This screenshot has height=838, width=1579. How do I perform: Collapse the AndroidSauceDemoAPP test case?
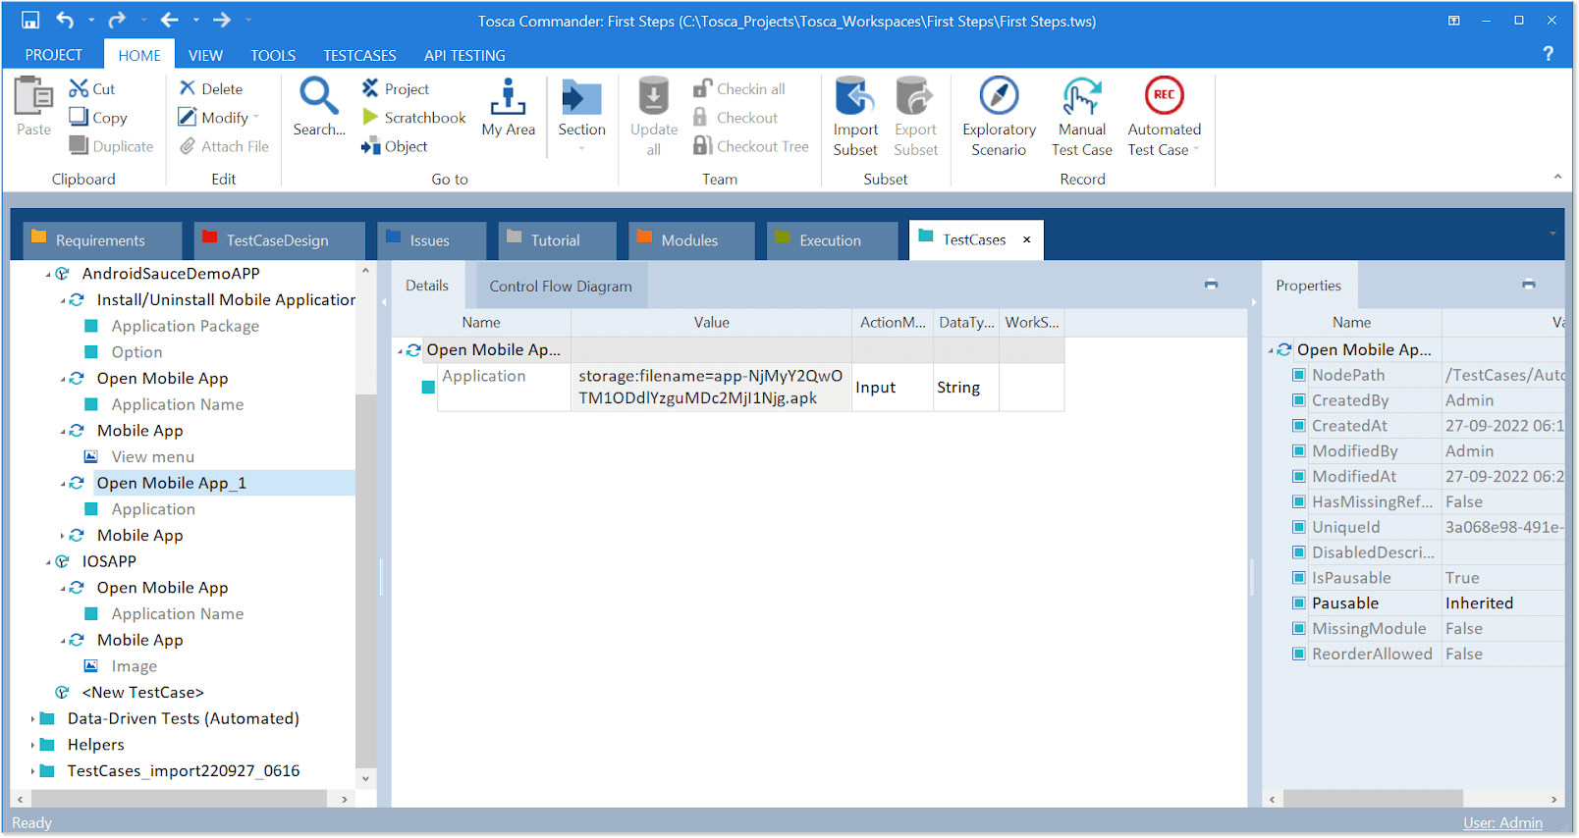click(48, 275)
